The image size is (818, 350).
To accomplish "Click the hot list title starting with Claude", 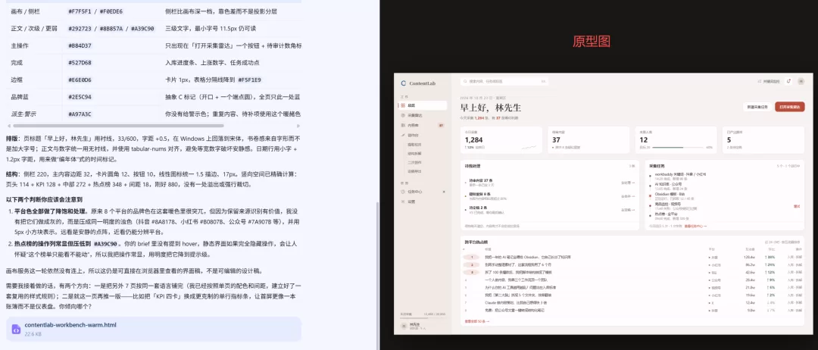I will pos(516,302).
